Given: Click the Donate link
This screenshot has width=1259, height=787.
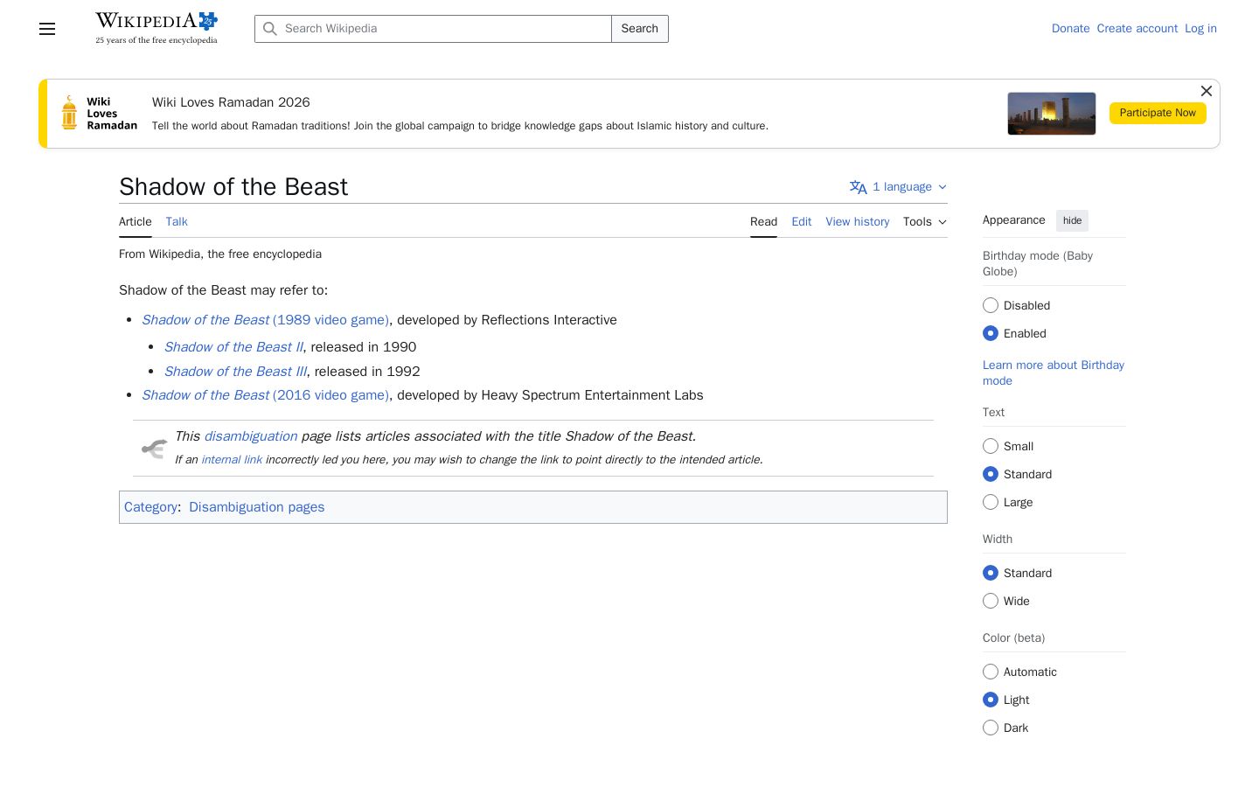Looking at the screenshot, I should click(x=1071, y=29).
